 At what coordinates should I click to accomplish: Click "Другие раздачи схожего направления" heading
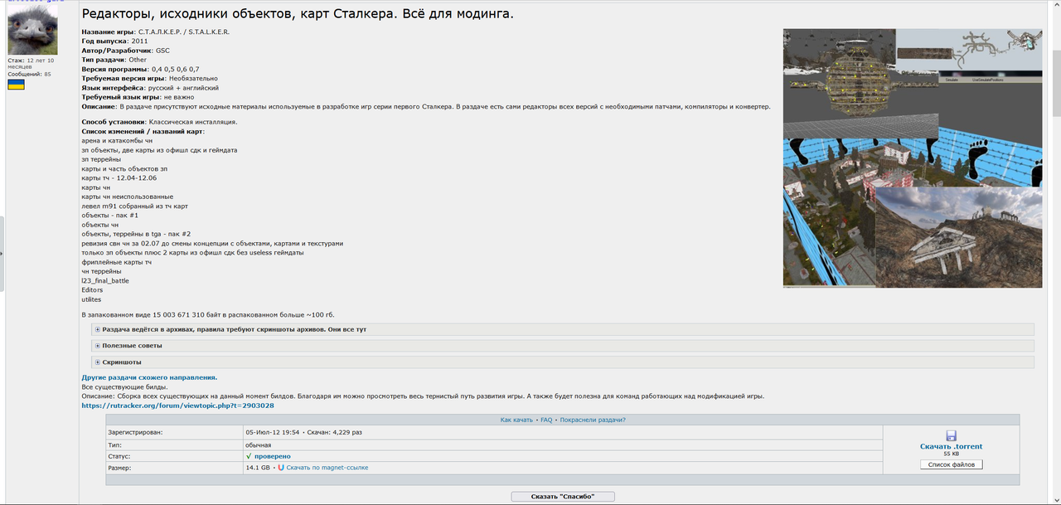[x=149, y=377]
